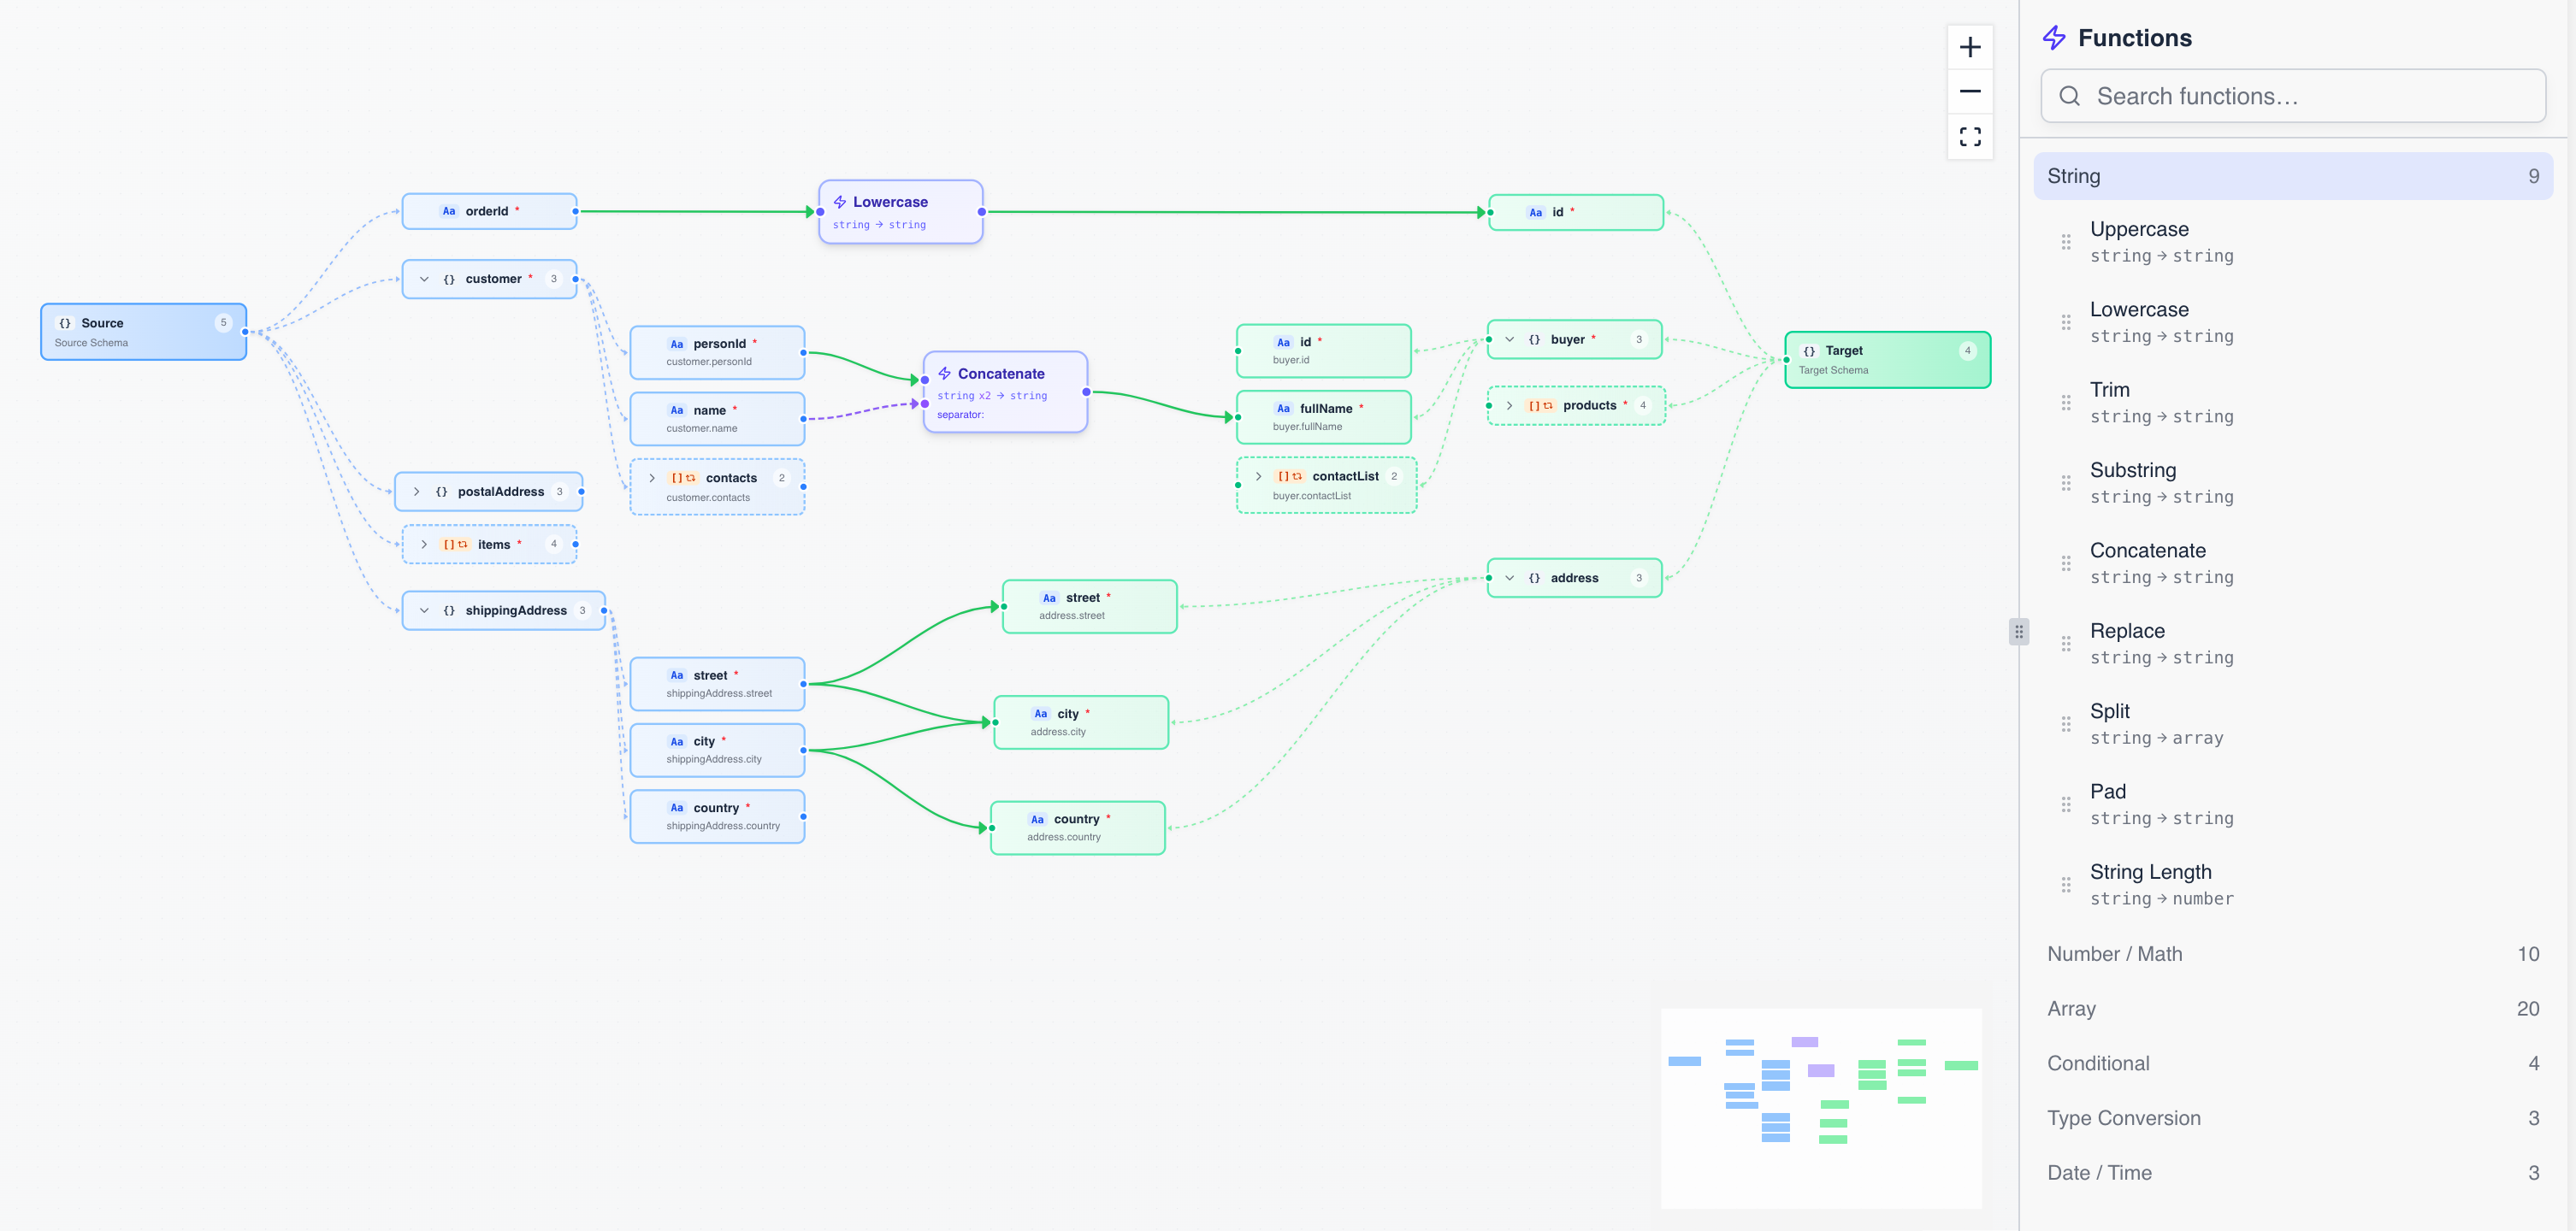Viewport: 2576px width, 1231px height.
Task: Expand the products array node
Action: (x=1509, y=406)
